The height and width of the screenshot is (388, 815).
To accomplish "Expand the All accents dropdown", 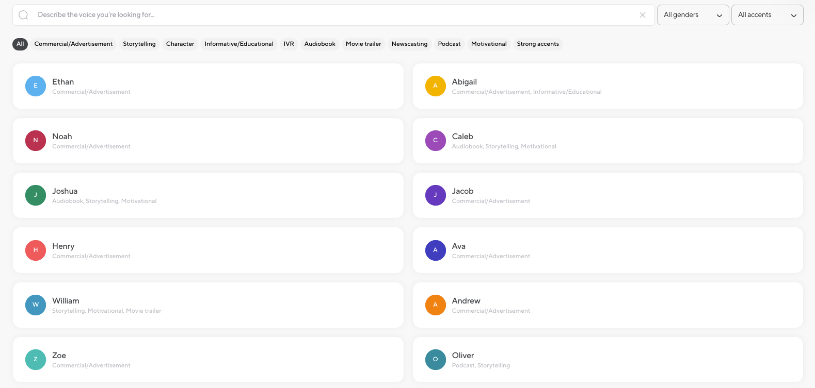I will click(767, 15).
